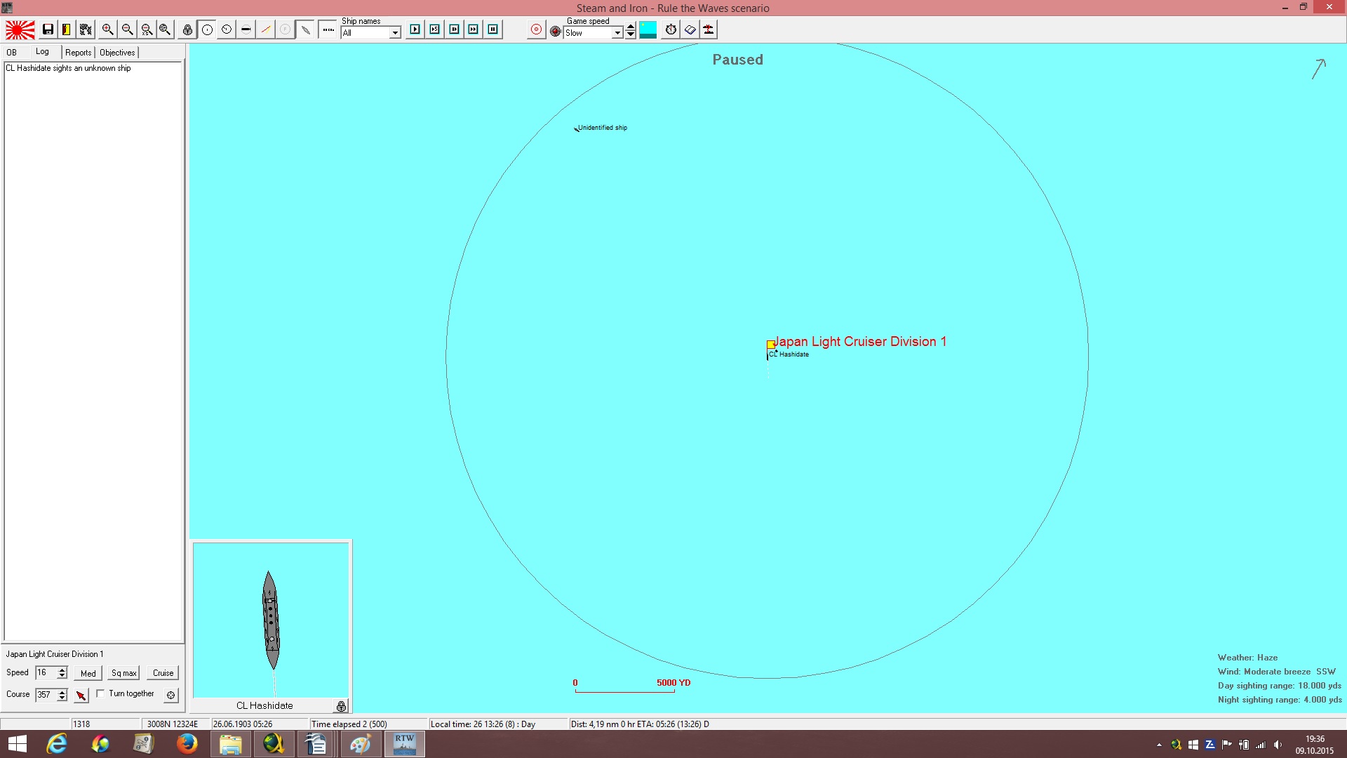The width and height of the screenshot is (1347, 758).
Task: Click the x5 zoom magnifier icon
Action: click(x=147, y=29)
